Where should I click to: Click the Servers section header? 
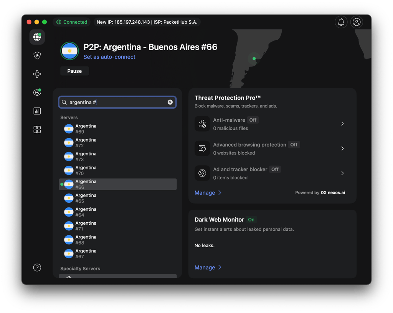[69, 117]
